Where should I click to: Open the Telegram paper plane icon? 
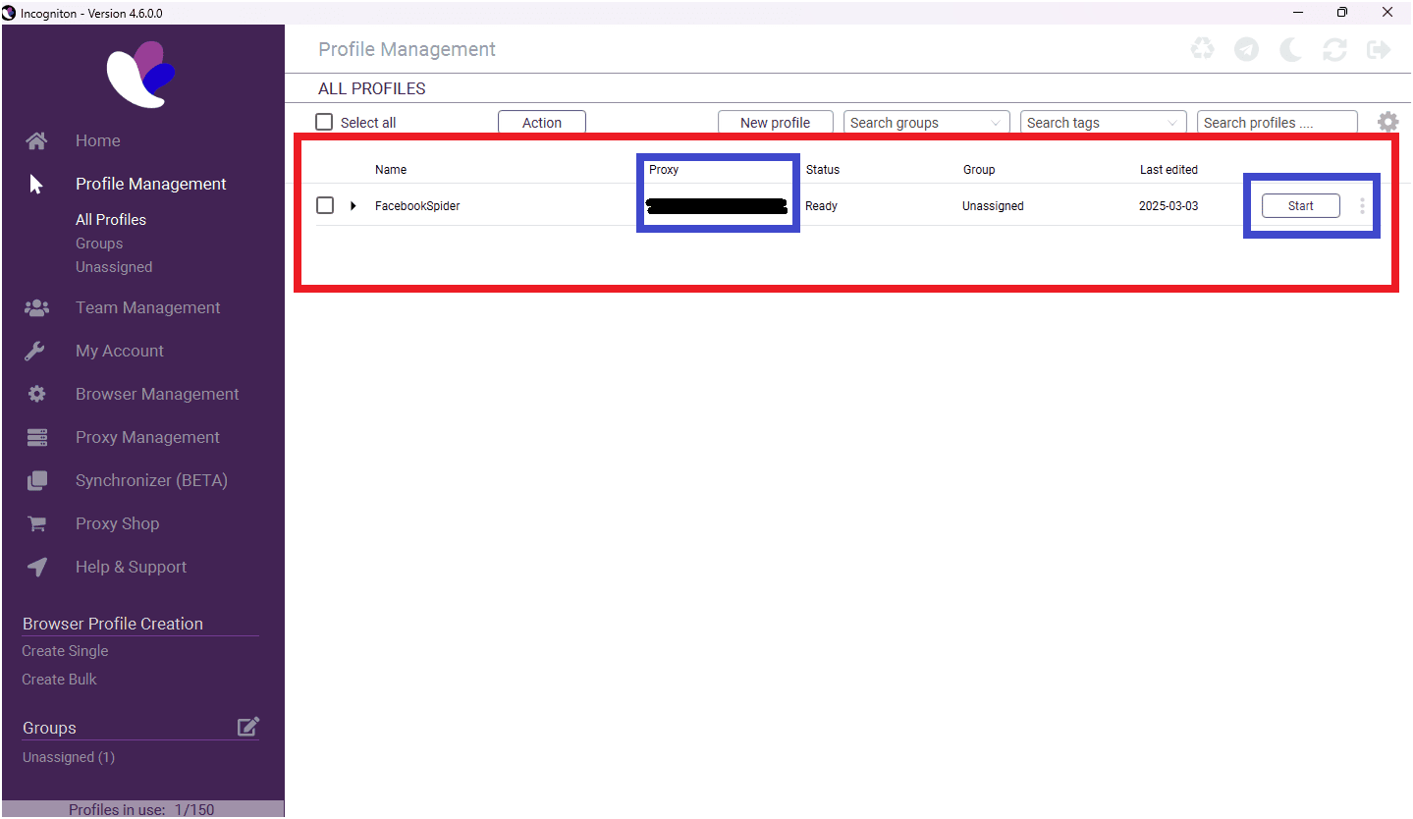coord(1246,49)
